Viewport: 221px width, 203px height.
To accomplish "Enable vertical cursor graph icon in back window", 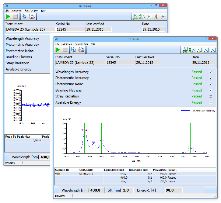I will [x=156, y=17].
